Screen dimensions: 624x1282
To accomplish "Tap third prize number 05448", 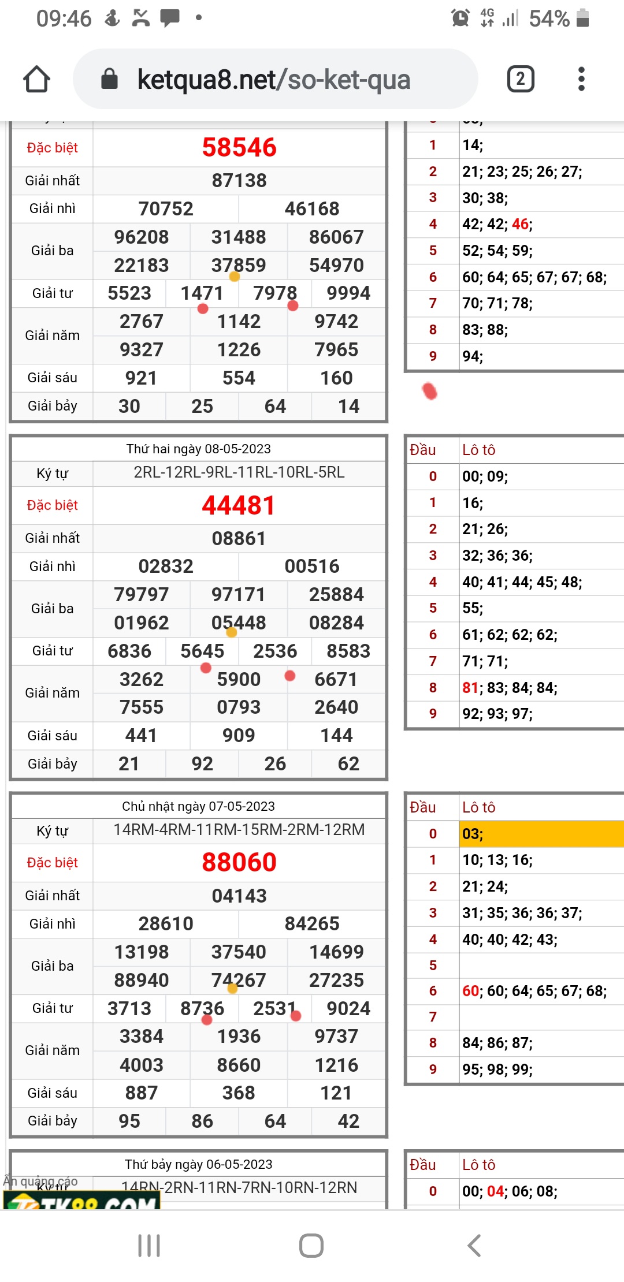I will point(239,623).
